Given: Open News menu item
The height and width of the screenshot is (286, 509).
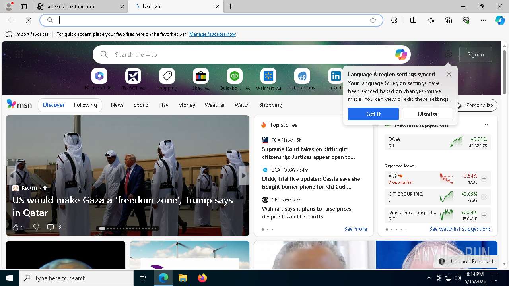Looking at the screenshot, I should click(x=117, y=105).
